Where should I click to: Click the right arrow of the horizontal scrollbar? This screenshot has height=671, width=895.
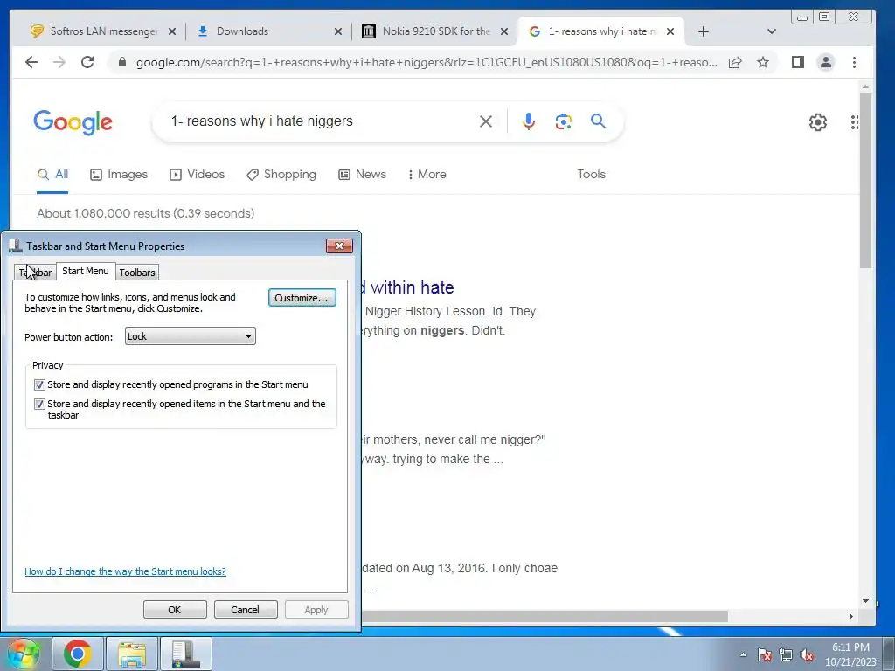[x=850, y=616]
